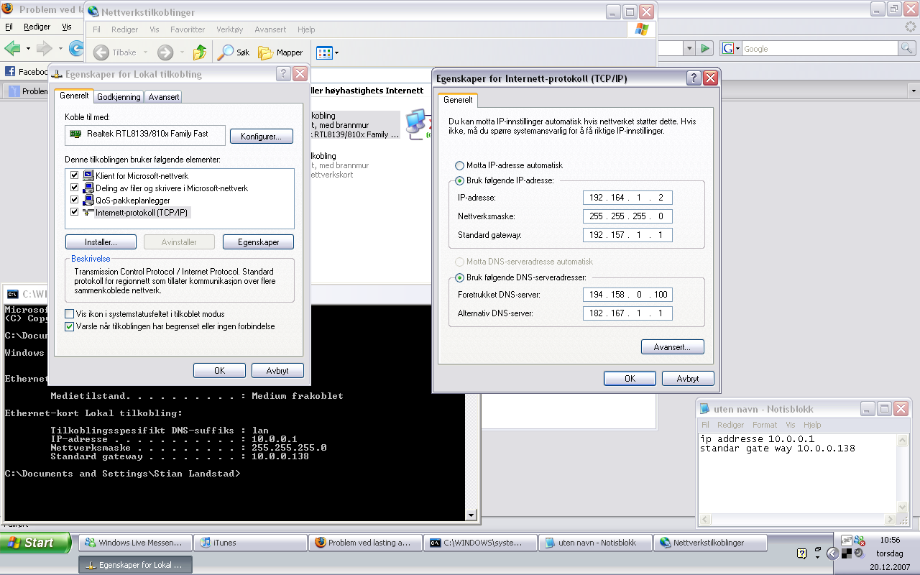The width and height of the screenshot is (920, 575).
Task: Open Firefox address bar dropdown arrow
Action: 689,48
